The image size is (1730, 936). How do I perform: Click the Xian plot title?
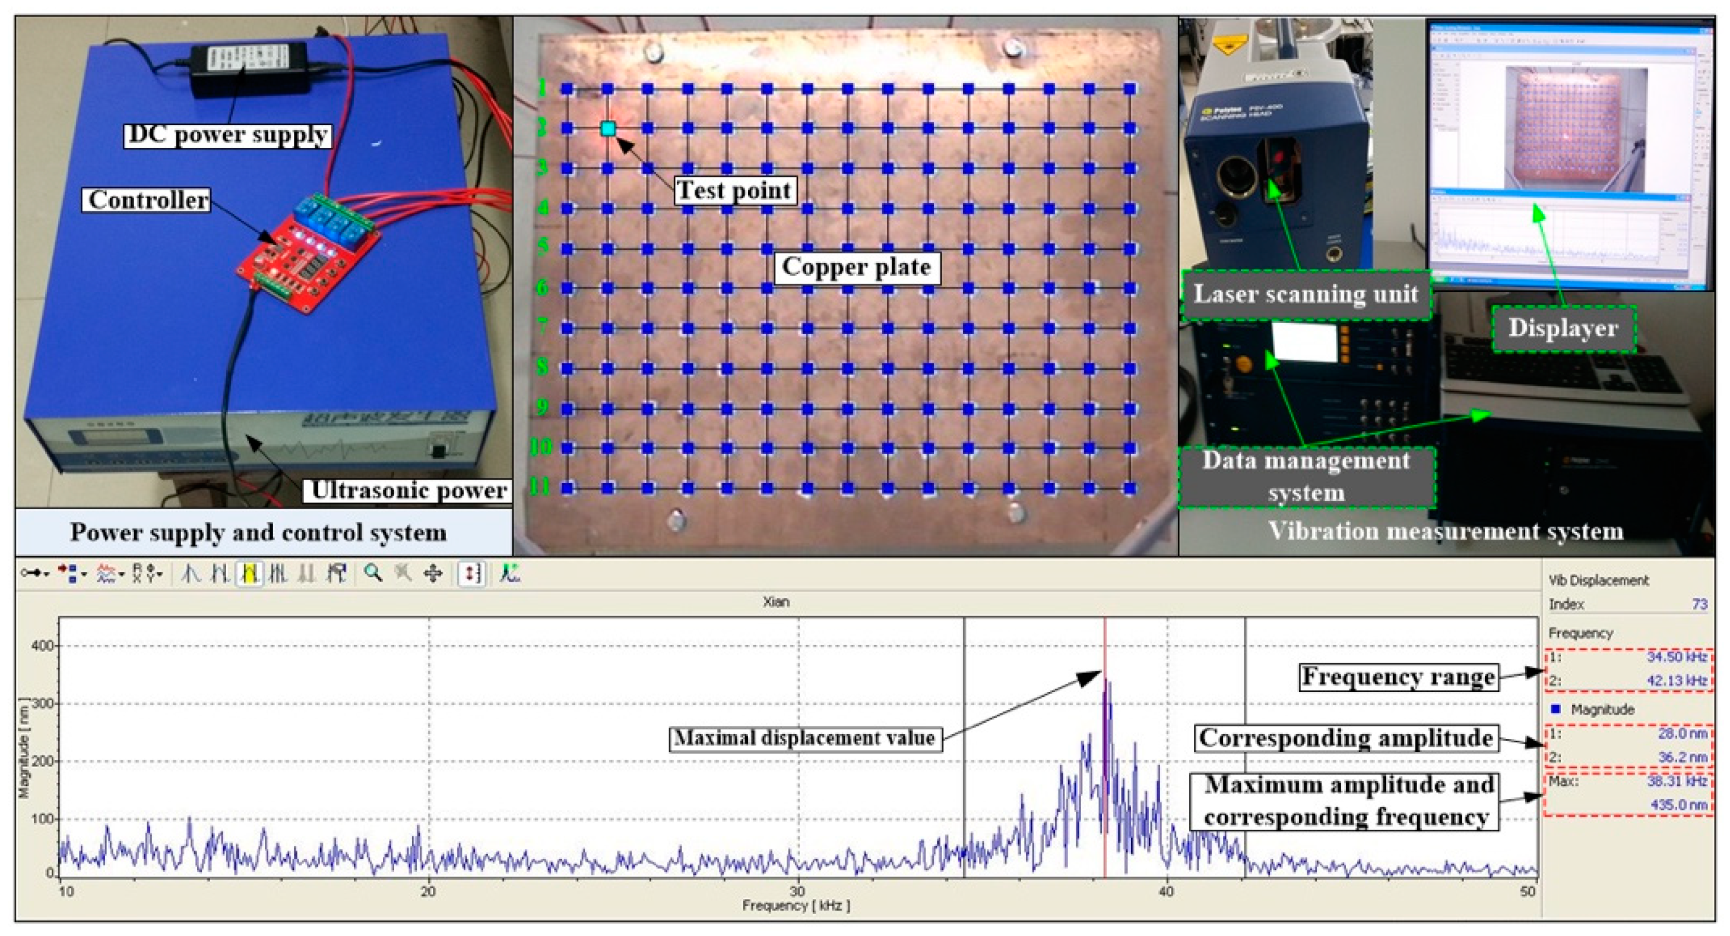point(776,602)
